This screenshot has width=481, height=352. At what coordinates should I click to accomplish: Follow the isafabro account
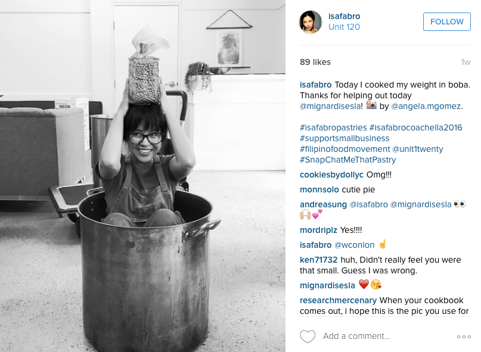pos(446,22)
